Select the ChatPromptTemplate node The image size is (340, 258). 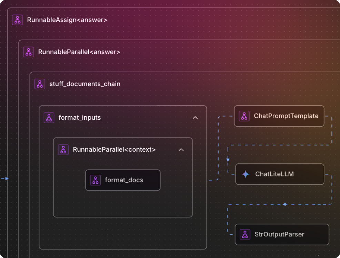click(x=279, y=116)
